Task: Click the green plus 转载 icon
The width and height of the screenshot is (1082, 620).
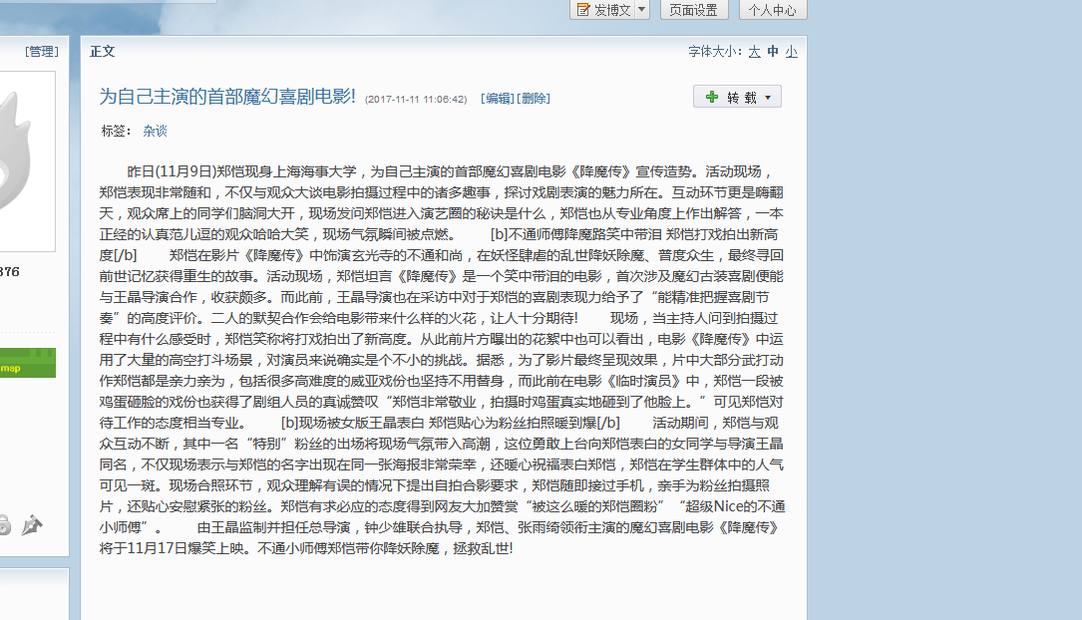Action: click(x=711, y=97)
